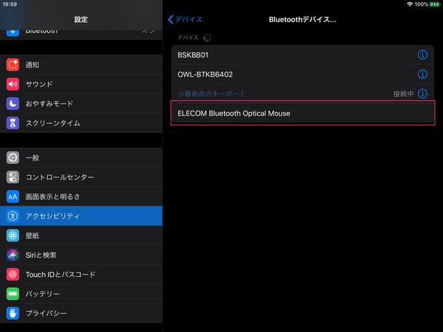This screenshot has width=443, height=332.
Task: Show info for the 接続中 keyboard
Action: click(422, 94)
